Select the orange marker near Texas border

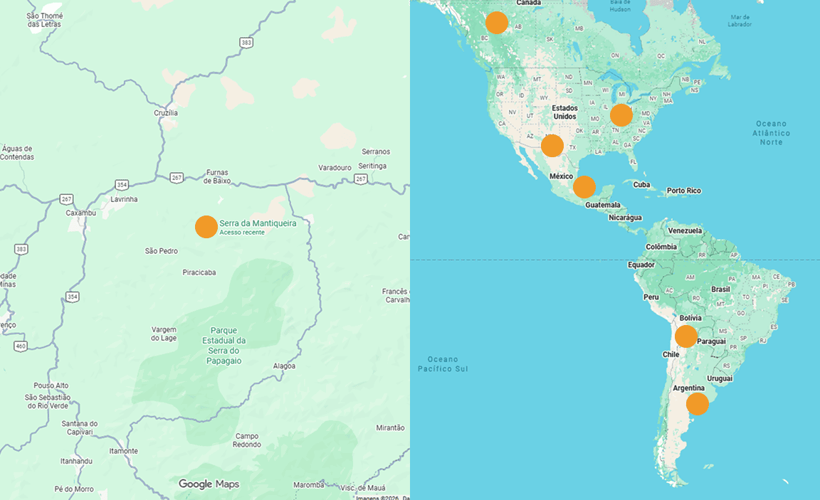point(552,146)
